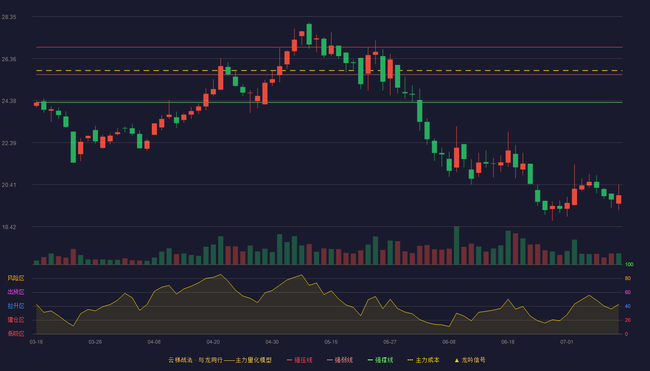Toggle the 强压线 legend entry
650x371 pixels.
point(299,360)
